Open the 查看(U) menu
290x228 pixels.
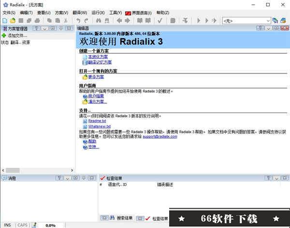[x=44, y=13]
